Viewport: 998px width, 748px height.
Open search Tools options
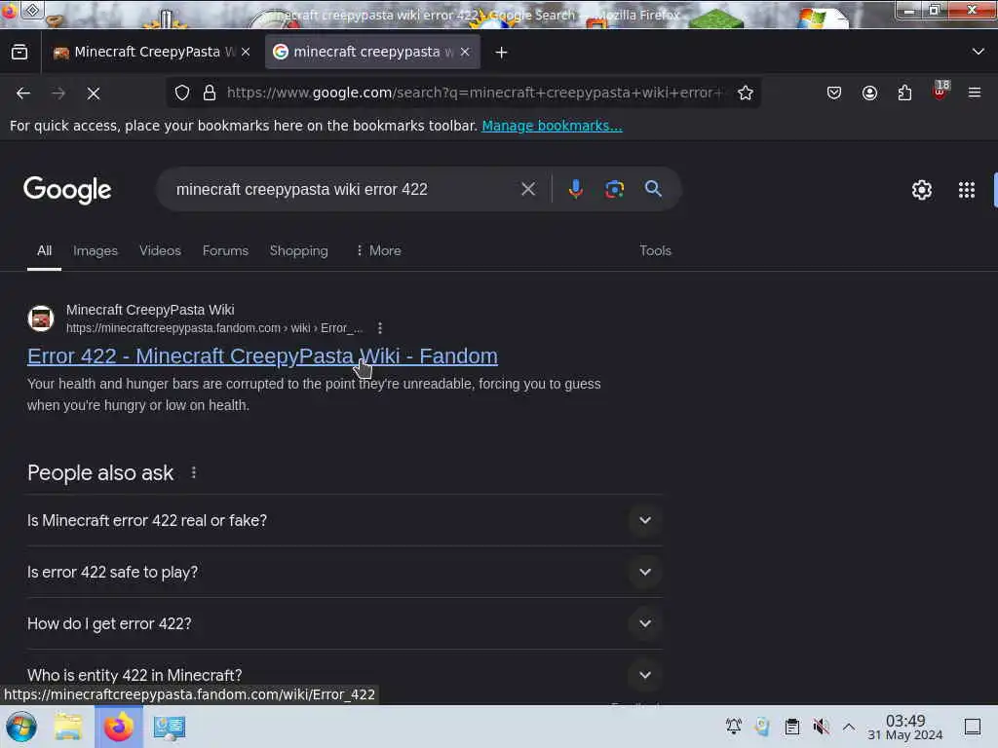click(x=655, y=250)
